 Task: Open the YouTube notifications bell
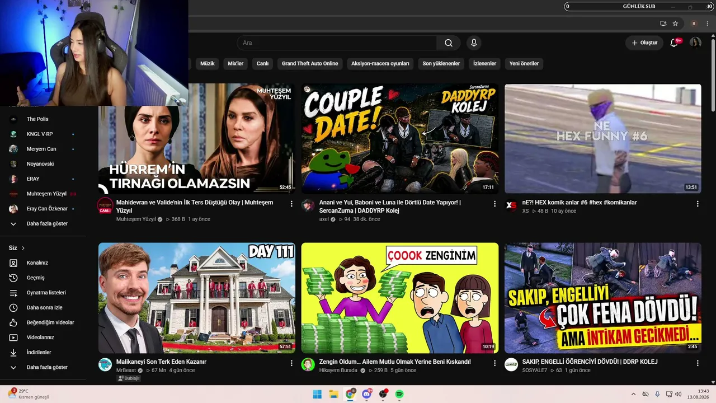point(674,43)
